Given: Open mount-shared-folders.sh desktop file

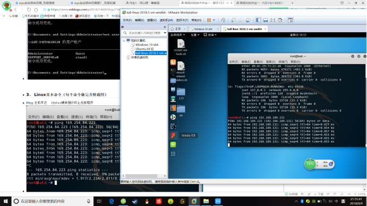Looking at the screenshot, I should tap(181, 71).
